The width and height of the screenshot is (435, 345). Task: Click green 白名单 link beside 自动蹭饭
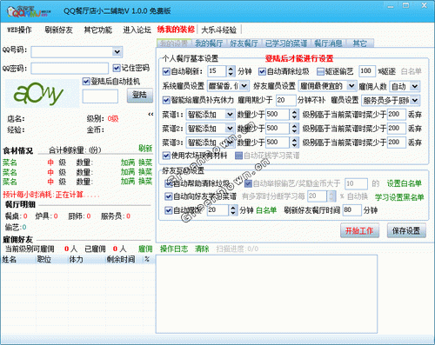click(x=266, y=210)
